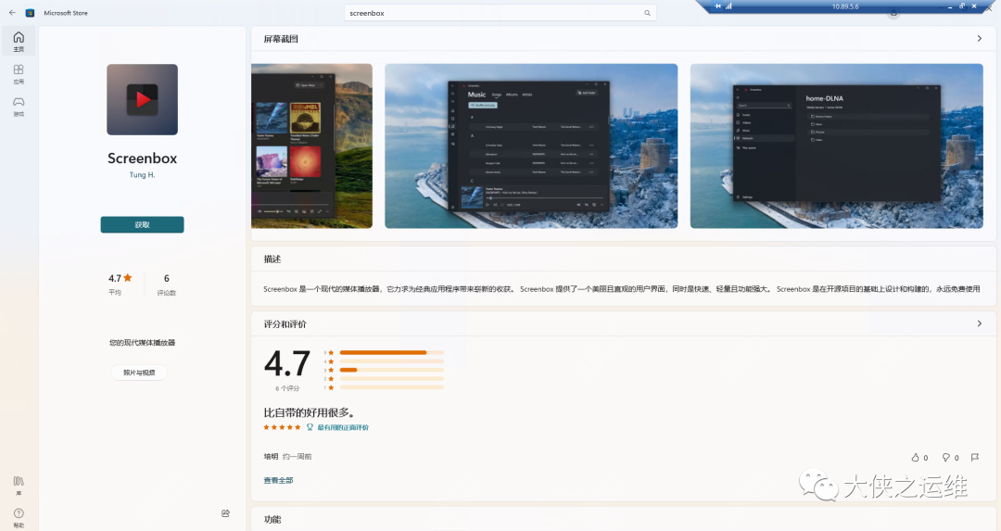Open the Games (游戏) sidebar section
The height and width of the screenshot is (531, 1001).
pos(19,107)
